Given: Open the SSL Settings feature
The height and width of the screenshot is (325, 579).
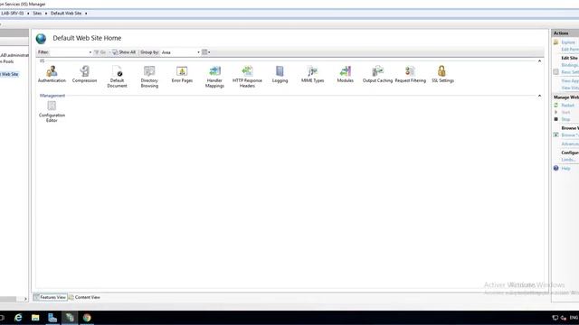Looking at the screenshot, I should pyautogui.click(x=442, y=74).
